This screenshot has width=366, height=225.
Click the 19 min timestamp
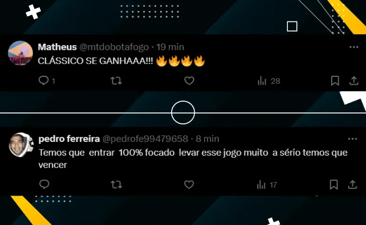[170, 47]
